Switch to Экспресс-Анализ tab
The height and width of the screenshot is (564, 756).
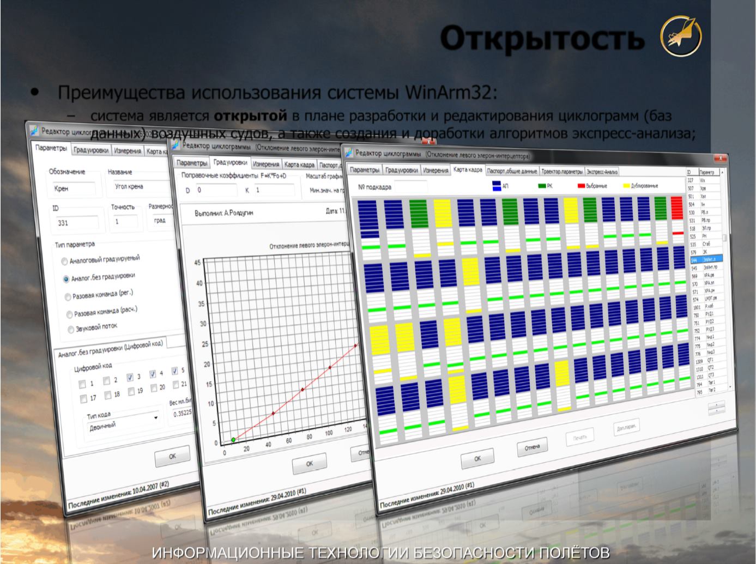602,172
